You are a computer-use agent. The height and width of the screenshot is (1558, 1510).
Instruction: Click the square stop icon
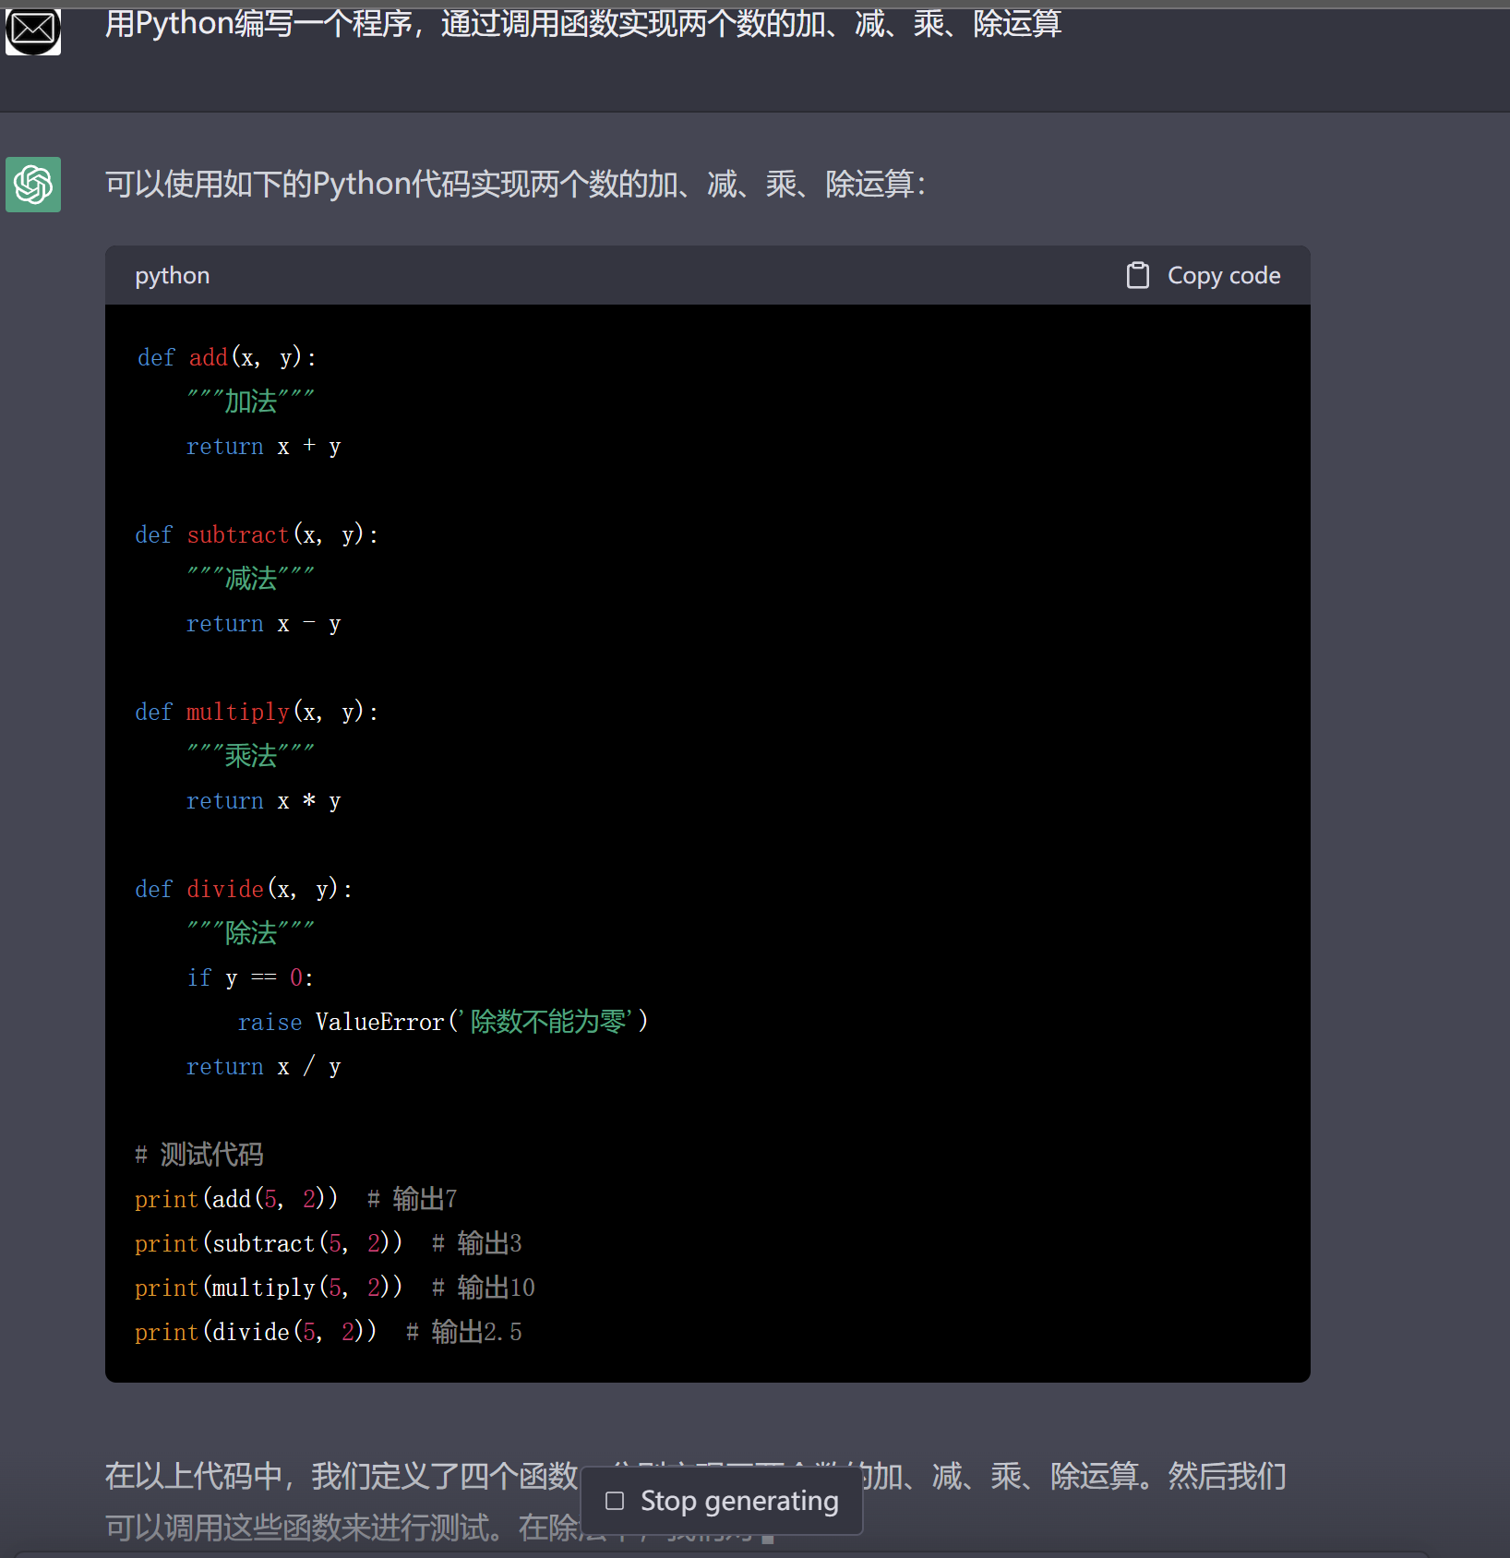click(x=615, y=1501)
